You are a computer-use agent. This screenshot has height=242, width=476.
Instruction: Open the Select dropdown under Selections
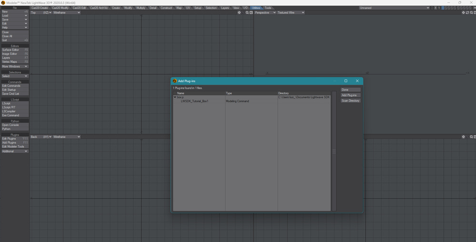click(15, 76)
